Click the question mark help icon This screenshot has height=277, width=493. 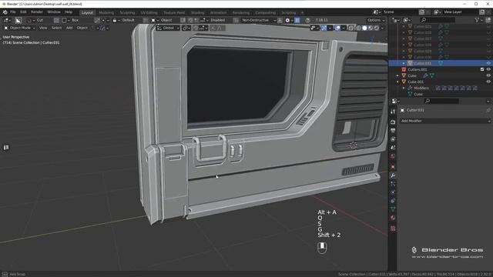click(x=308, y=20)
